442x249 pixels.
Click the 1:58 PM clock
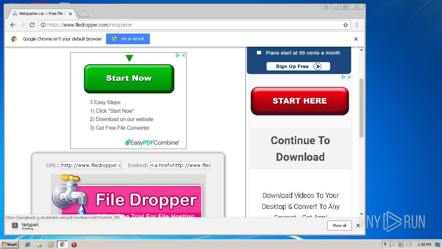424,245
